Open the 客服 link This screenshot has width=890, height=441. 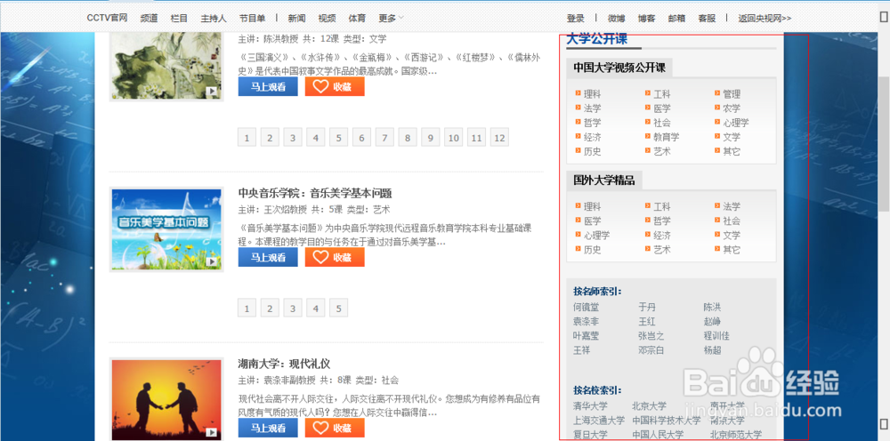pos(707,18)
